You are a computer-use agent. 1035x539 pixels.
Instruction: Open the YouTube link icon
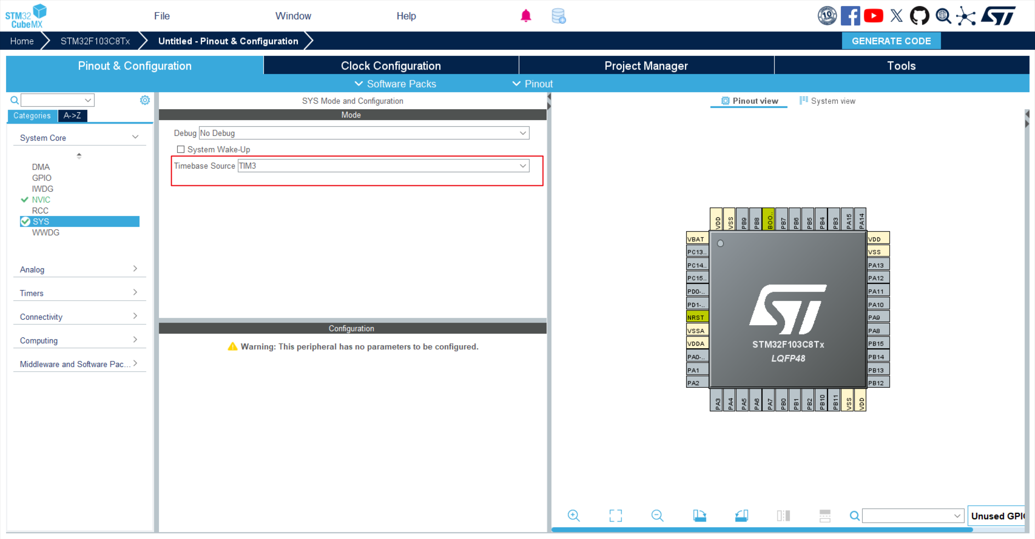[x=873, y=16]
